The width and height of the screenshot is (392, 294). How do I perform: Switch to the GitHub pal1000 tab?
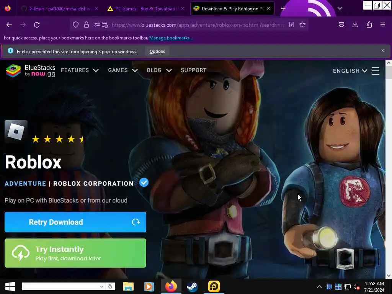coord(60,9)
